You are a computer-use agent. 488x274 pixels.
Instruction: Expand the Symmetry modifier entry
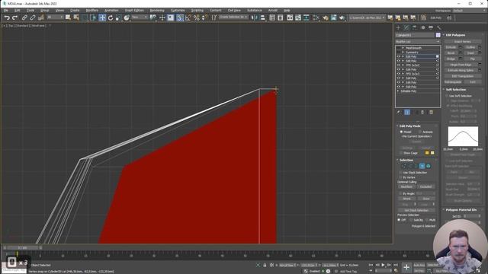coord(403,53)
